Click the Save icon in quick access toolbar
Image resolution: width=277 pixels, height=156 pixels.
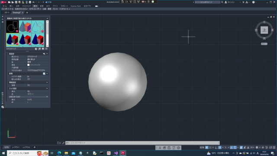[16, 2]
